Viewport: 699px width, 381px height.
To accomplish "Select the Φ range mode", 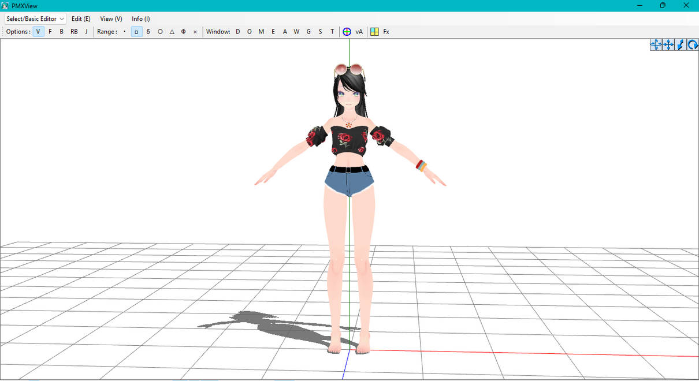I will pyautogui.click(x=183, y=32).
